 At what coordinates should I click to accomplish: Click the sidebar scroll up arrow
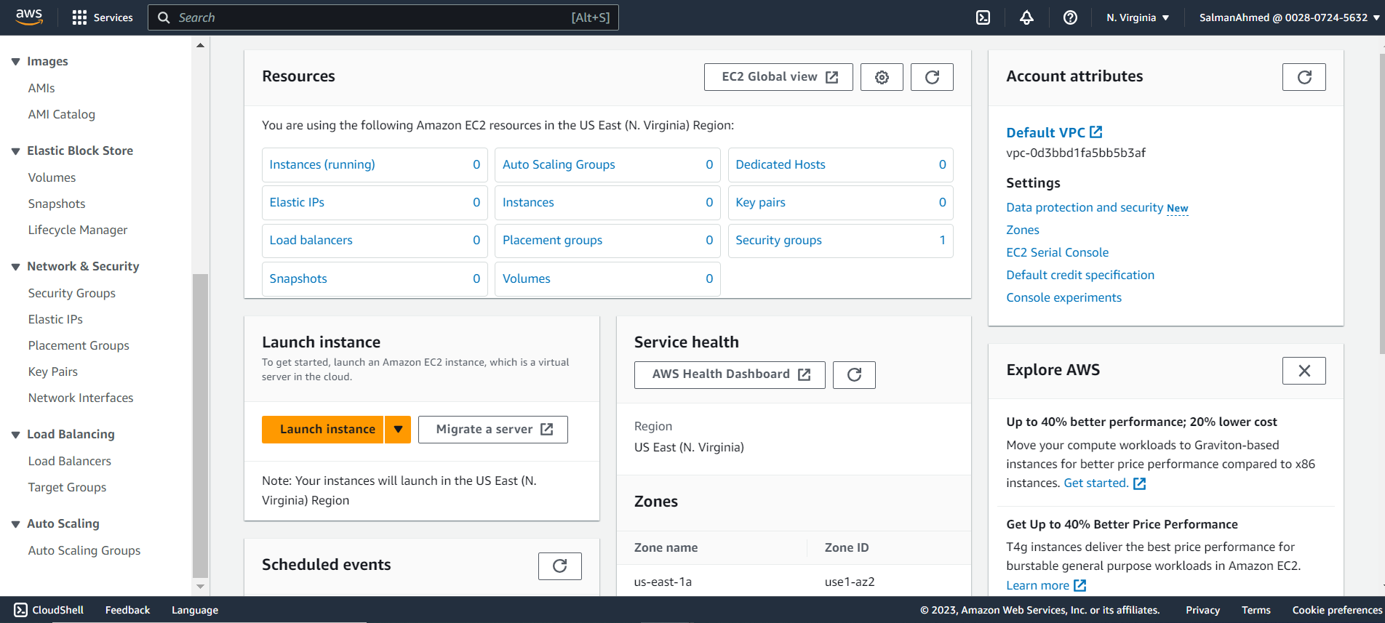tap(200, 45)
